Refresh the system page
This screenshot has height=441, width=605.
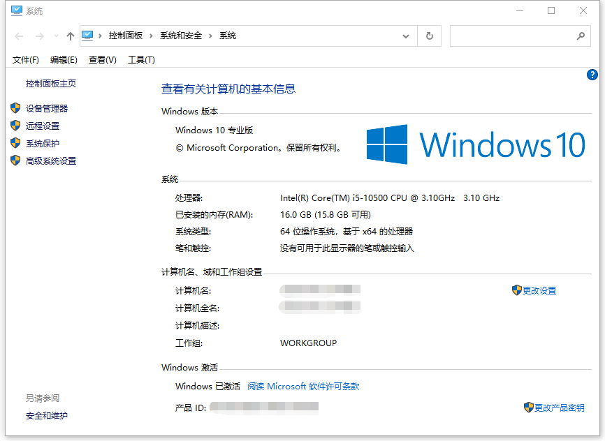pyautogui.click(x=430, y=36)
